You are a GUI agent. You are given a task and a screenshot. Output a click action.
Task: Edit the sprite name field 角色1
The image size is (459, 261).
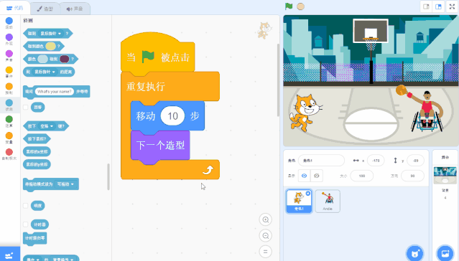coord(321,161)
